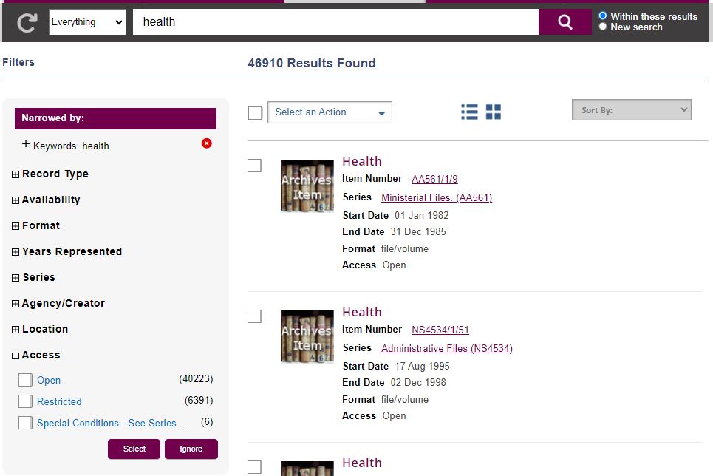Collapse the Access filter section

tap(16, 356)
